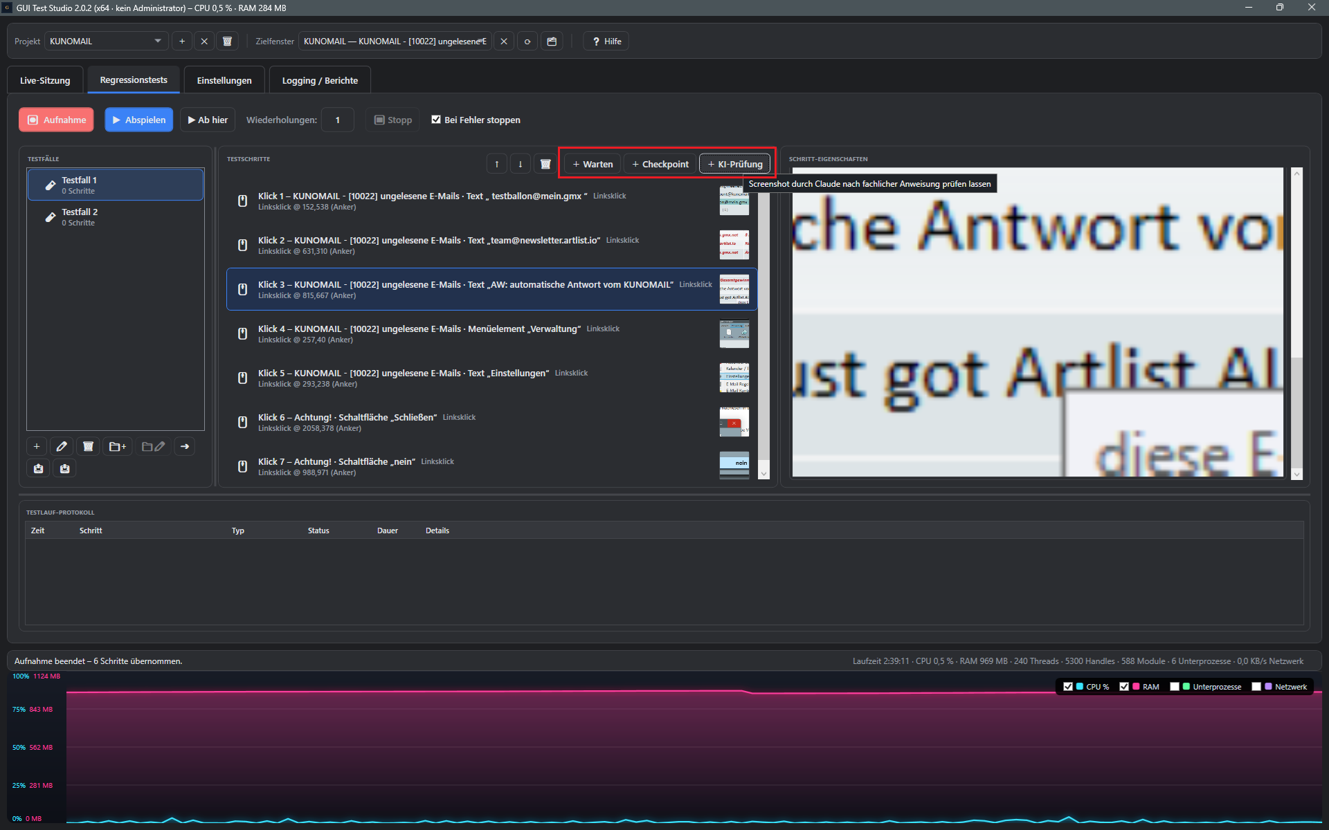Create a new folder for test cases
This screenshot has width=1329, height=830.
(x=118, y=446)
